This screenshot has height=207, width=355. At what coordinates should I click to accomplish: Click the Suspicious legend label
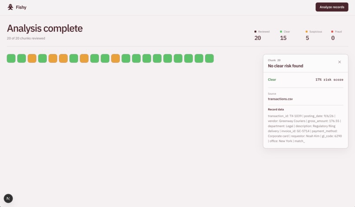[x=316, y=31]
